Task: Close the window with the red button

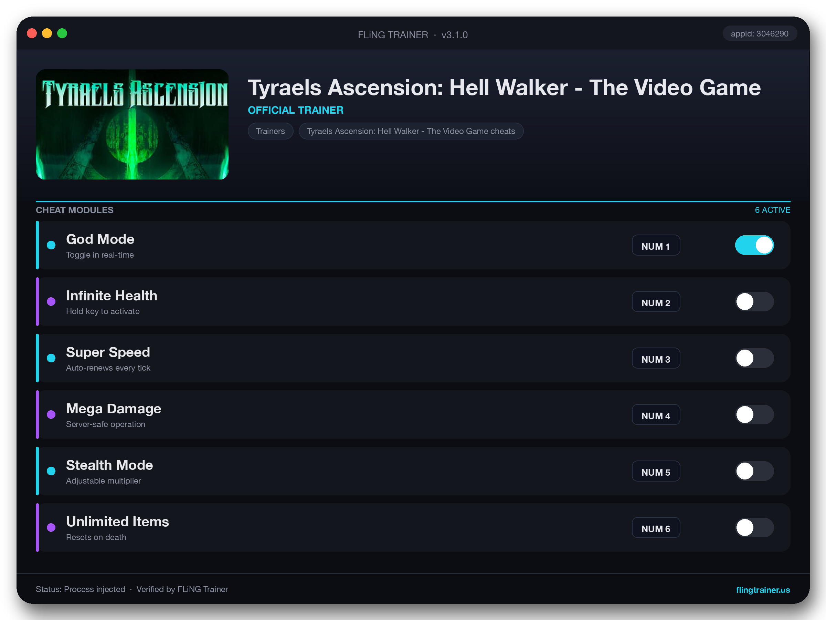Action: click(32, 33)
